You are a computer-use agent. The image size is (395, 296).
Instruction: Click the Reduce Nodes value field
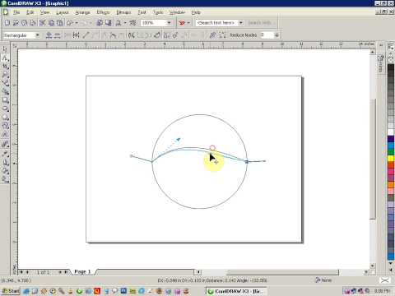pos(267,35)
